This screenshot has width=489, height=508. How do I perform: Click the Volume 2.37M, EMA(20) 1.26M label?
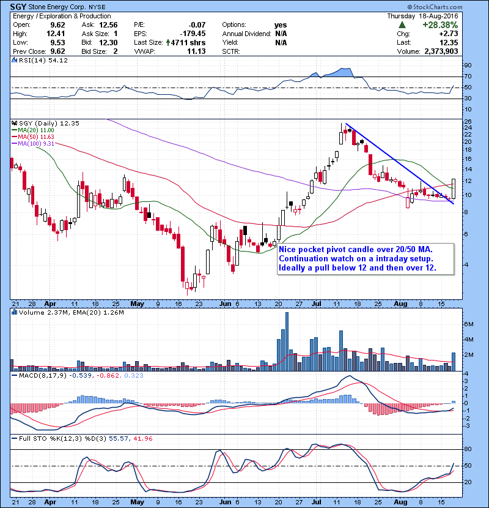[71, 312]
